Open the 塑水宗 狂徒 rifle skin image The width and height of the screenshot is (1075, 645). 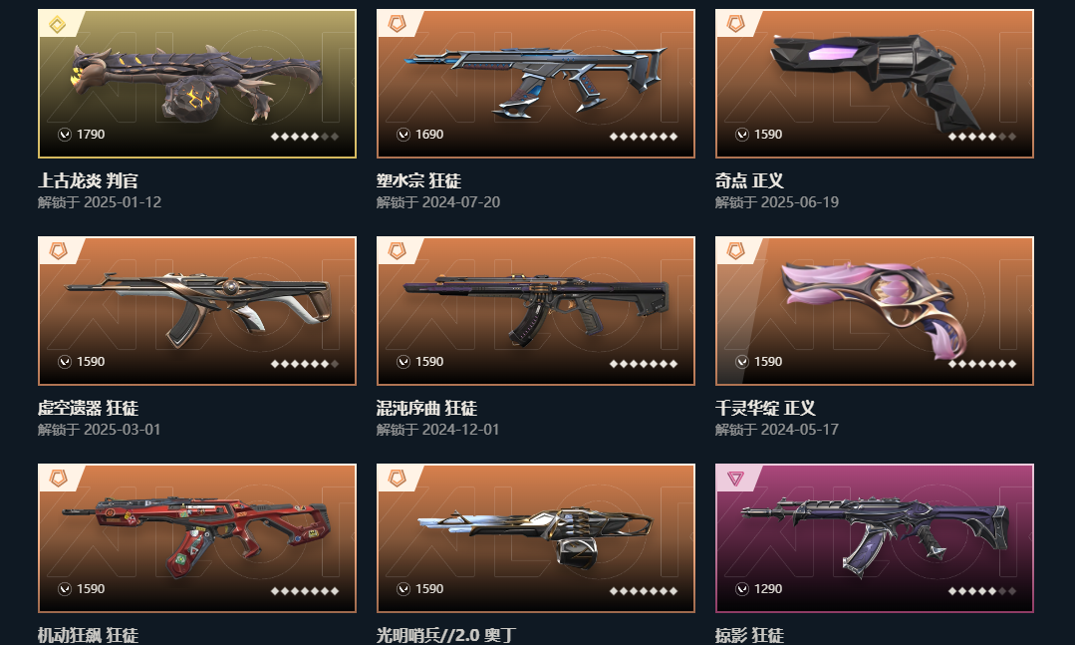(x=535, y=80)
